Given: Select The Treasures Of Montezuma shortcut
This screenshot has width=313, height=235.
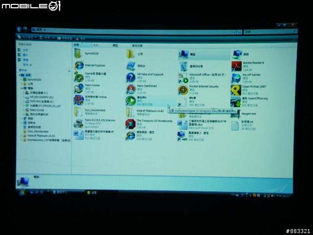Looking at the screenshot, I should 149,124.
